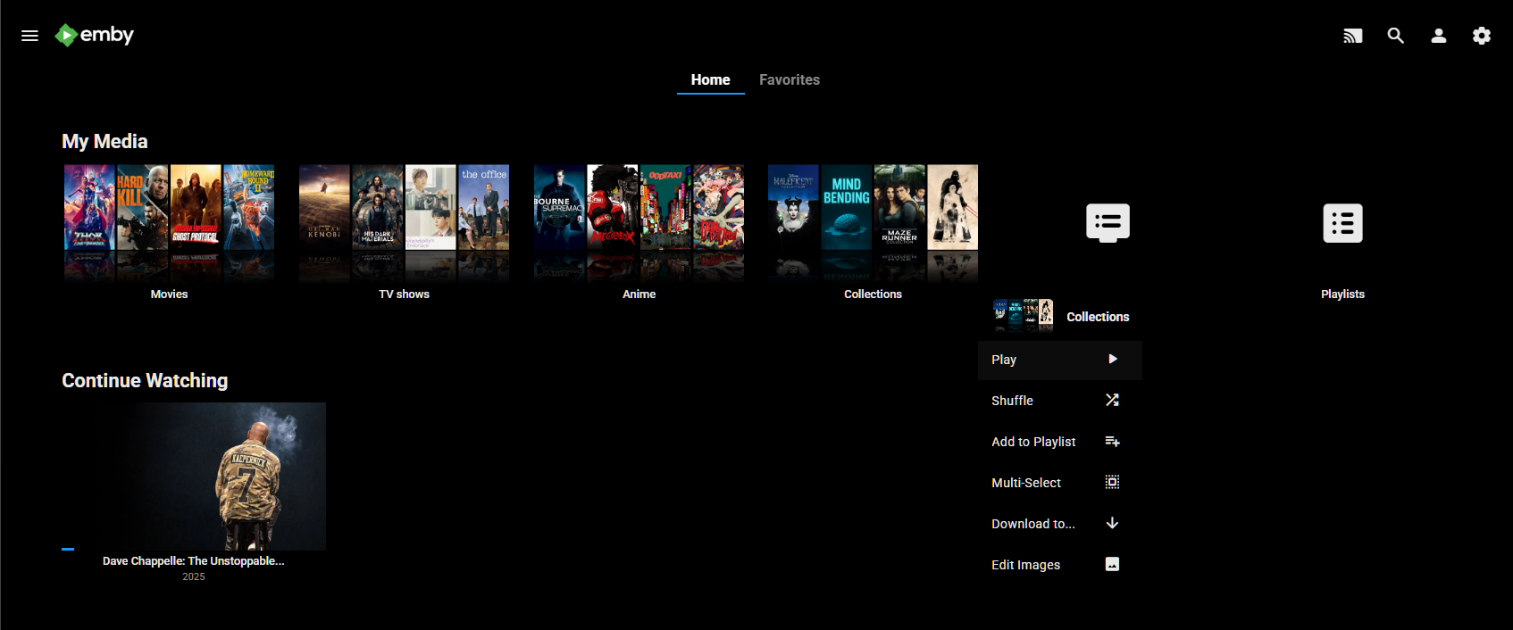Viewport: 1513px width, 630px height.
Task: Click the Playlists label
Action: (x=1342, y=294)
